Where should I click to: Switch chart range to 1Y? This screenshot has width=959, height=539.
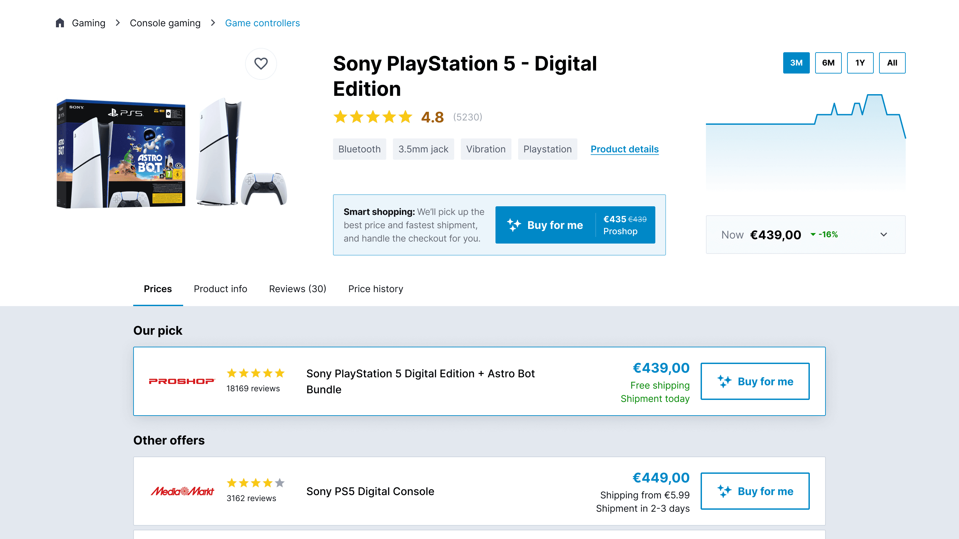coord(860,63)
